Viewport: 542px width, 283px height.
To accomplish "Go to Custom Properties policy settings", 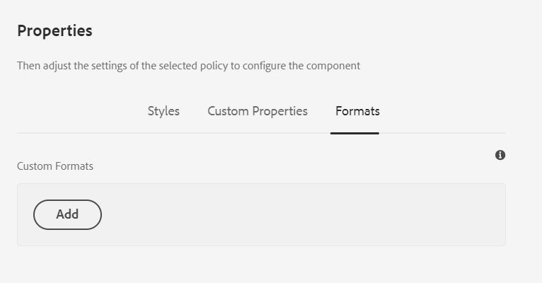I will [258, 111].
